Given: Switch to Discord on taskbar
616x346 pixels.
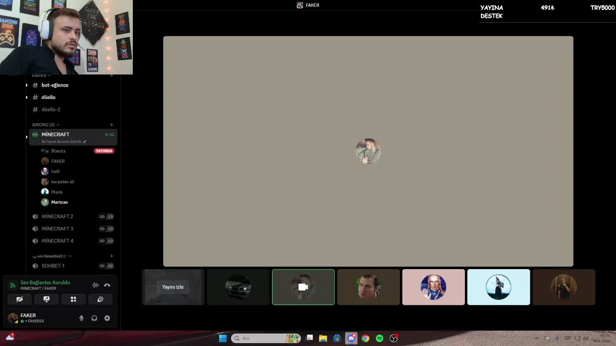Looking at the screenshot, I should click(x=351, y=338).
